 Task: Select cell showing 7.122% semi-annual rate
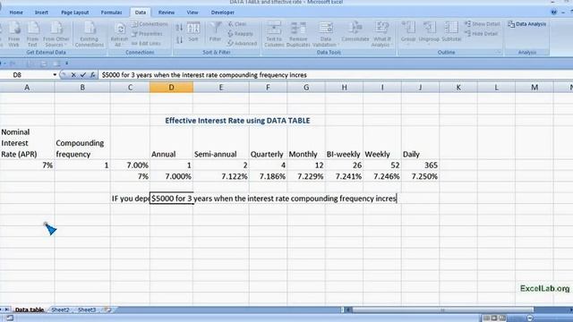(x=221, y=176)
